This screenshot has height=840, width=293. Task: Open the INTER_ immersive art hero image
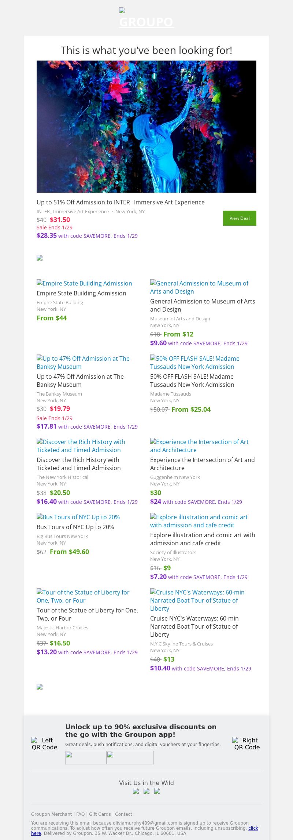(x=146, y=127)
